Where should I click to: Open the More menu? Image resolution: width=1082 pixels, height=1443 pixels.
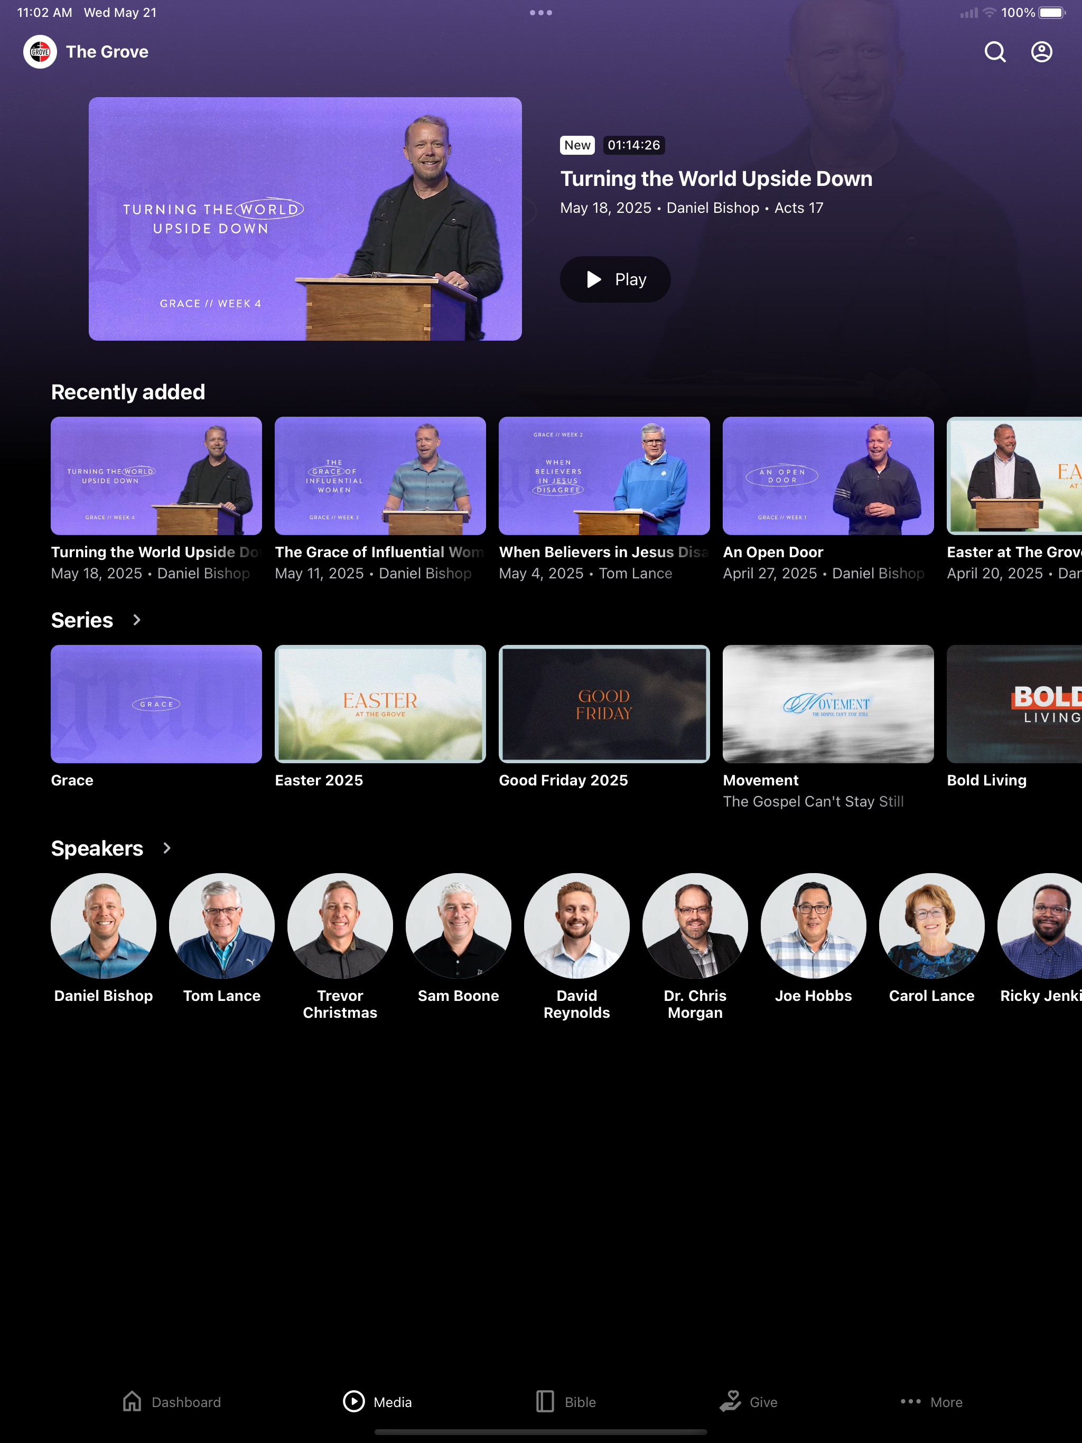tap(931, 1401)
